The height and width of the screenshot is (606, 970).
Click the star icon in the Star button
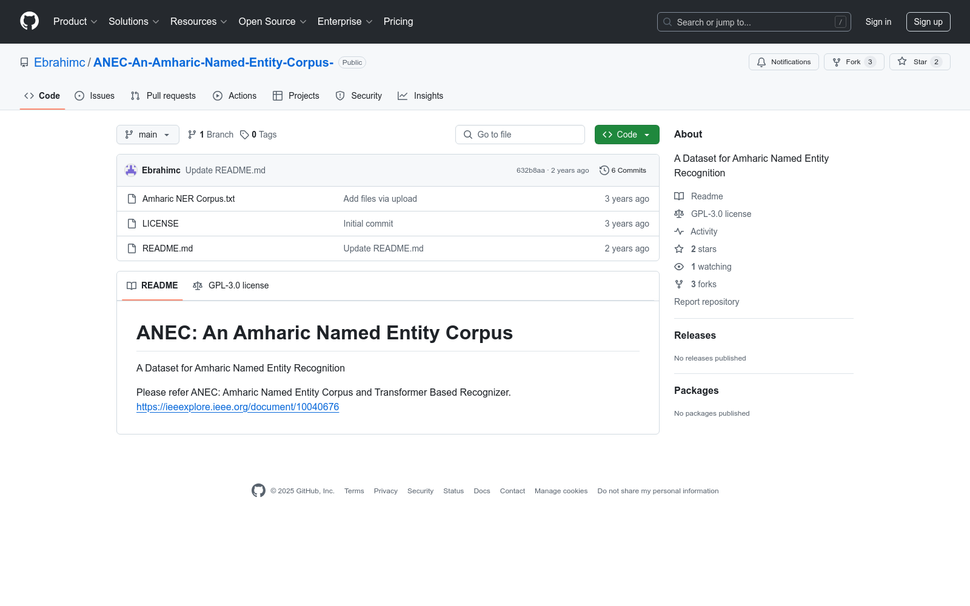click(x=902, y=62)
